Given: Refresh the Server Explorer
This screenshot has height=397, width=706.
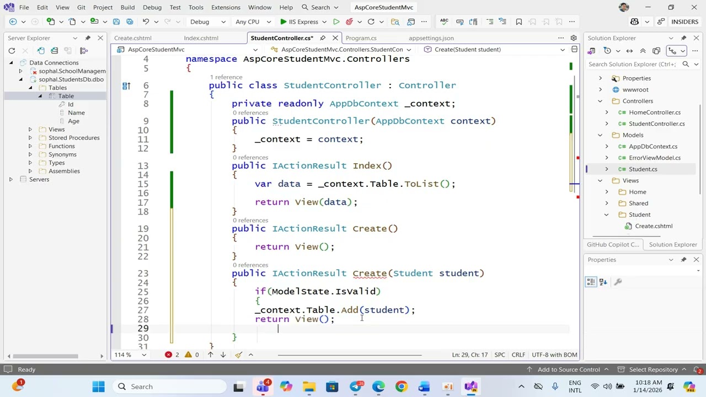Looking at the screenshot, I should pyautogui.click(x=12, y=50).
